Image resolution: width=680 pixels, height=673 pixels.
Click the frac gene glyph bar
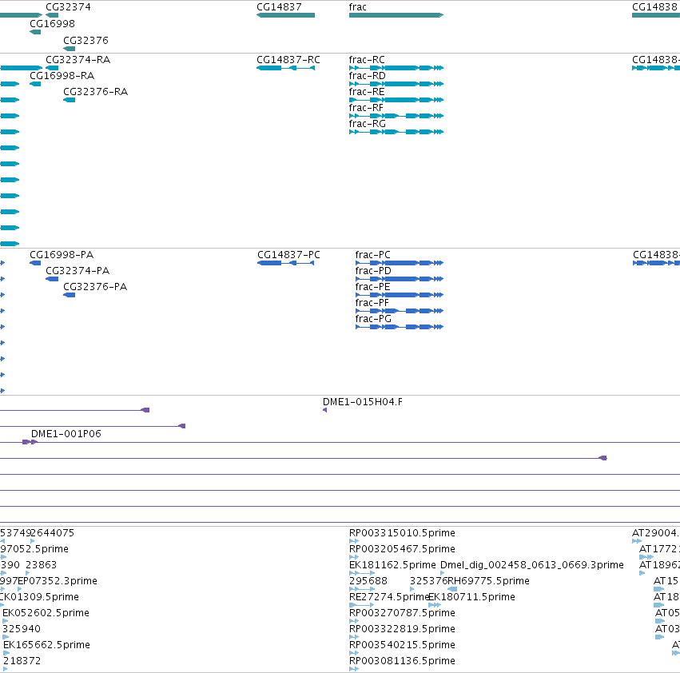point(396,15)
